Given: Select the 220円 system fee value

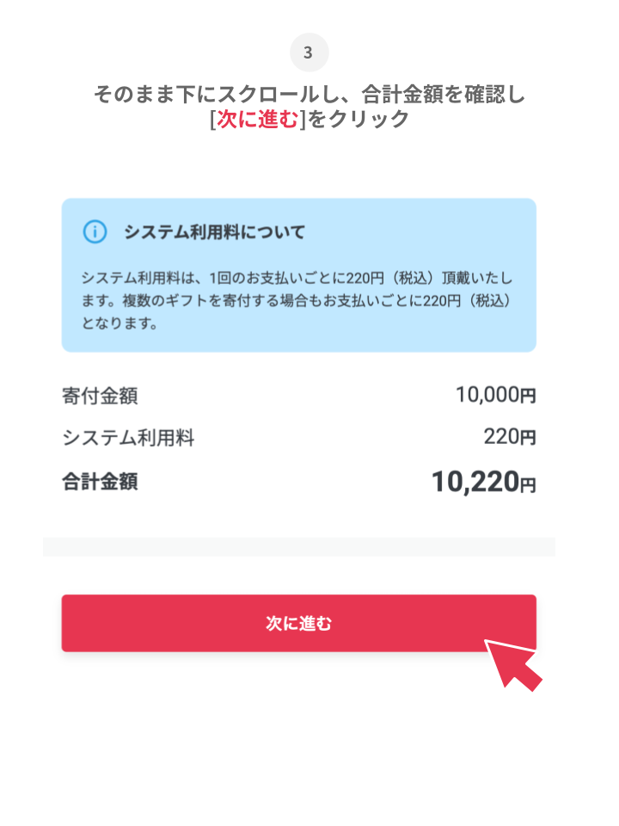Looking at the screenshot, I should coord(509,438).
